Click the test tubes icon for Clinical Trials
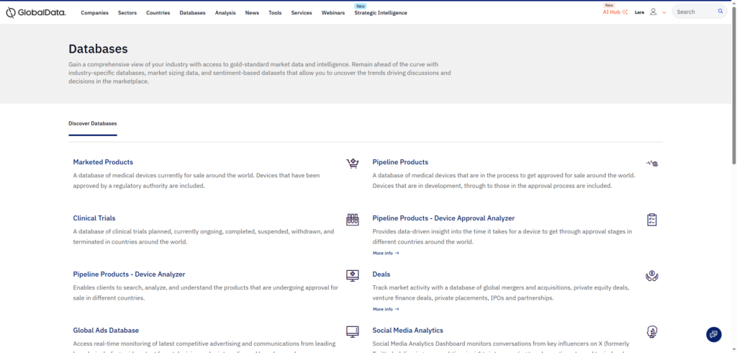Viewport: 737px width, 353px height. tap(352, 219)
